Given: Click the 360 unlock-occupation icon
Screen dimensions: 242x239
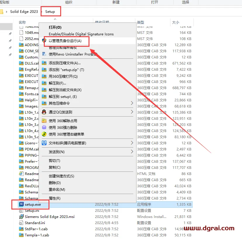Looking at the screenshot, I should click(x=44, y=121).
